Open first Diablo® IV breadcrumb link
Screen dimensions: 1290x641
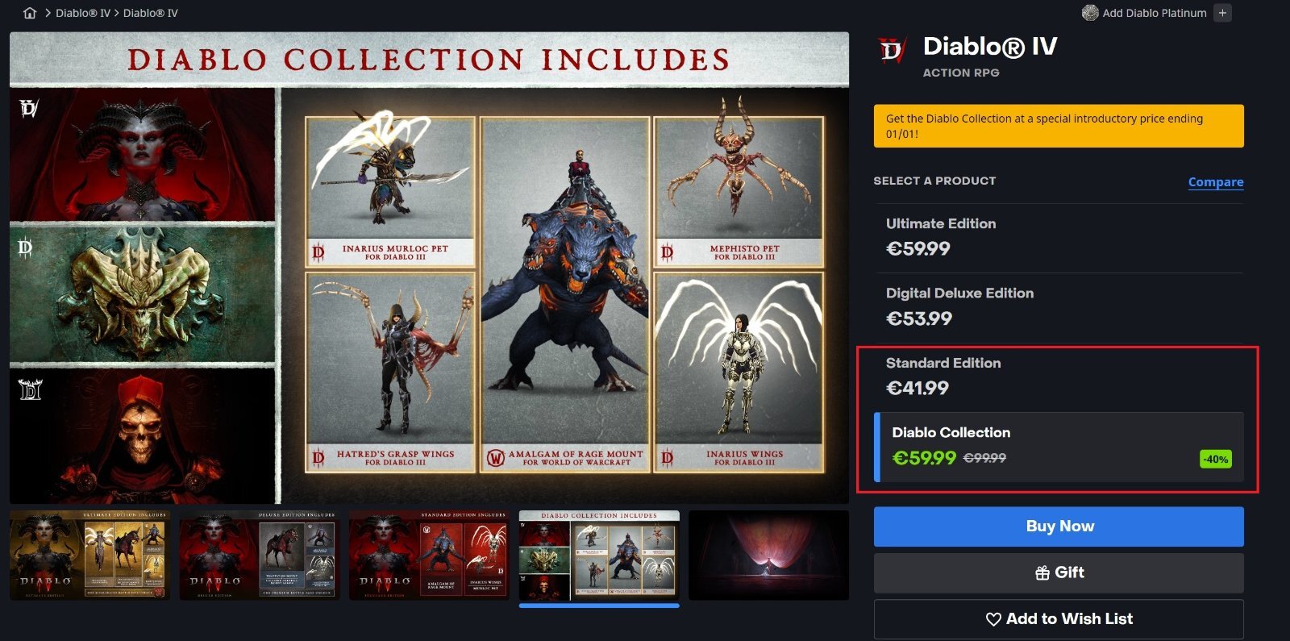[82, 13]
